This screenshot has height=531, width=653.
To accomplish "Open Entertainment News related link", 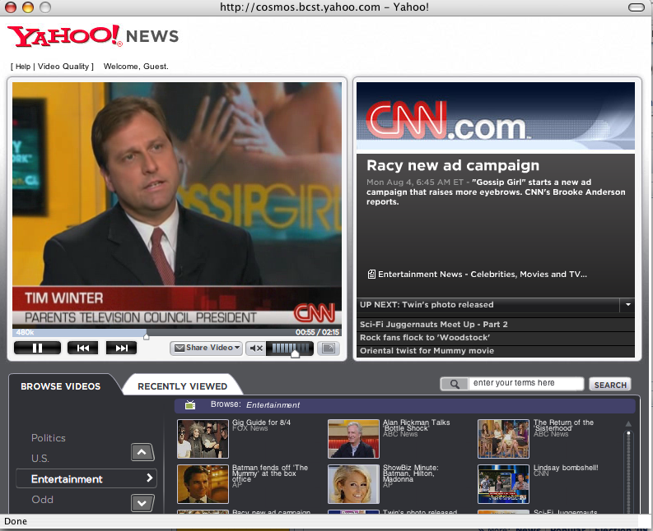I will [x=483, y=275].
